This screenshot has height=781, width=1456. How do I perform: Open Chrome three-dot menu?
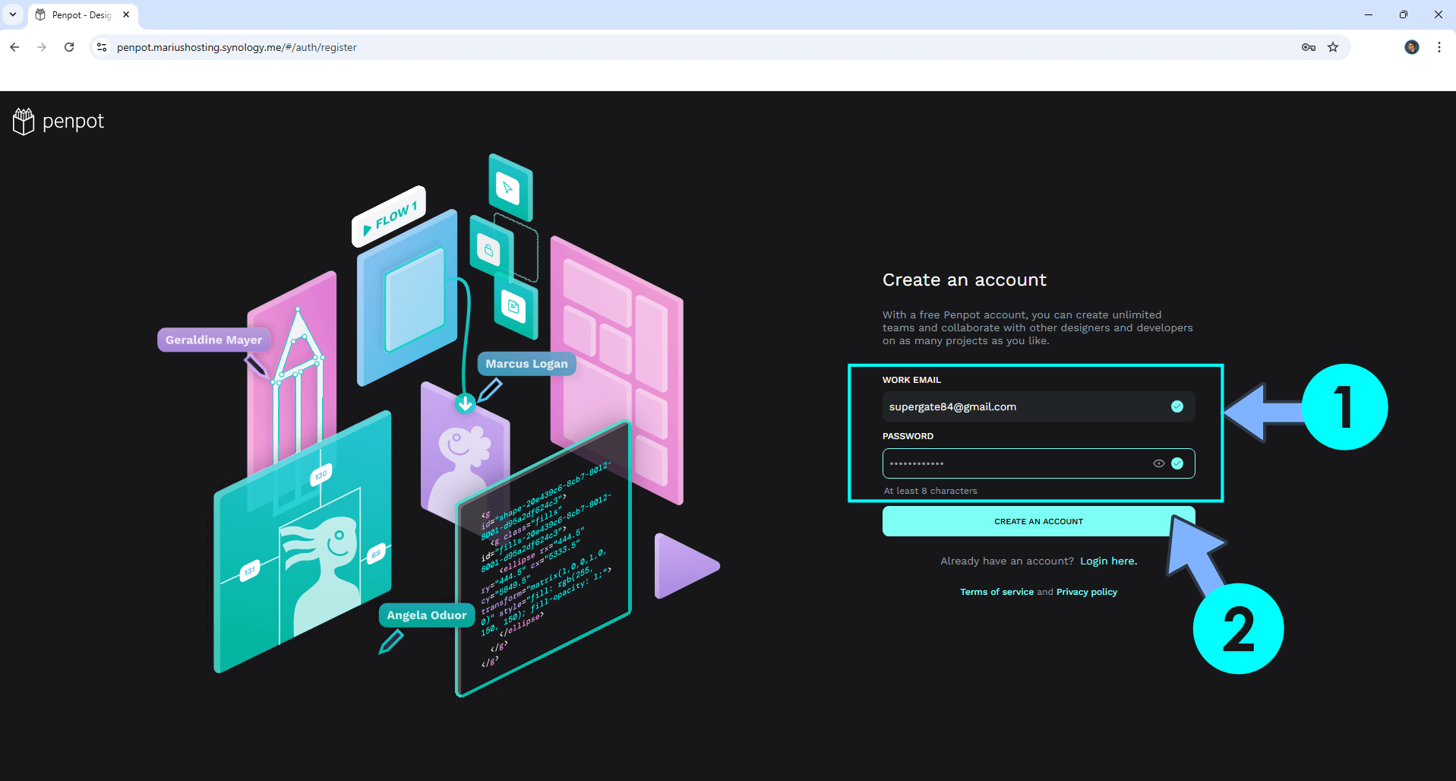[x=1439, y=47]
